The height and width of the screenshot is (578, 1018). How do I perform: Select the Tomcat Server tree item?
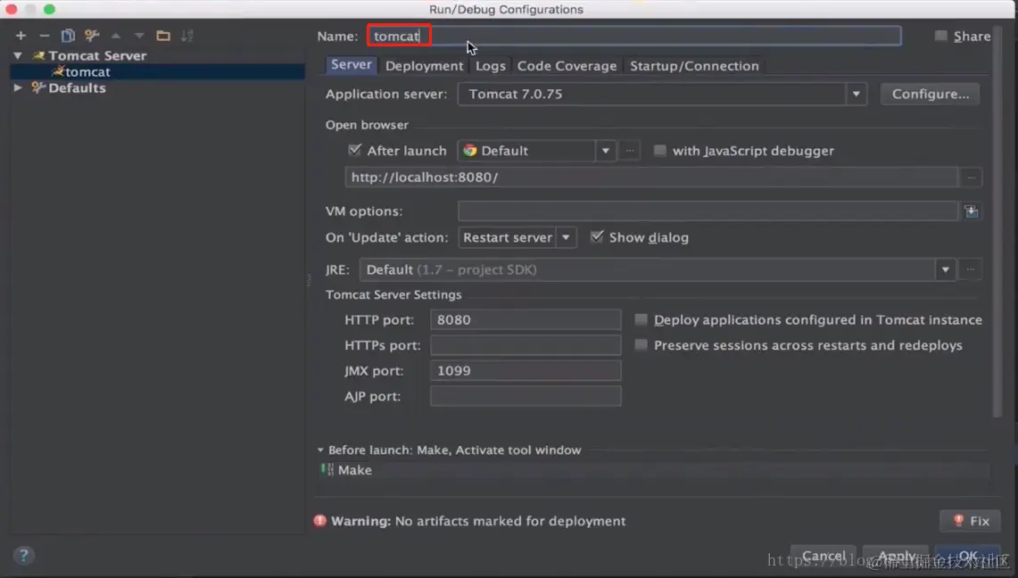point(97,56)
